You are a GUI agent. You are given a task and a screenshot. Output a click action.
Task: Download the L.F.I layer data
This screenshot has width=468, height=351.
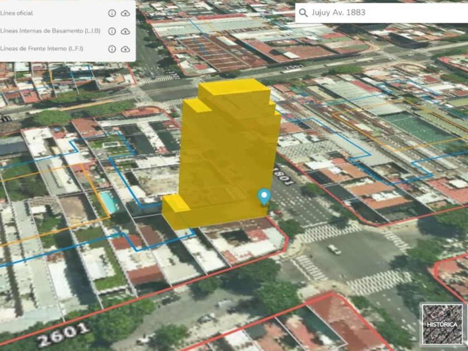[x=125, y=49]
